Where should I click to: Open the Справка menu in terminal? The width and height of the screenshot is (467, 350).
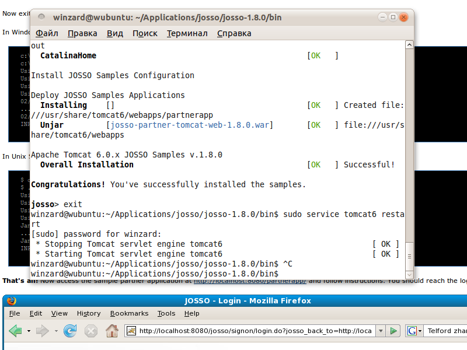coord(234,33)
